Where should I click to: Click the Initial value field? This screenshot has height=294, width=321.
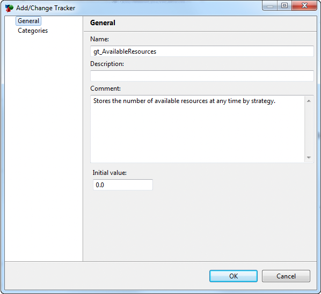123,185
